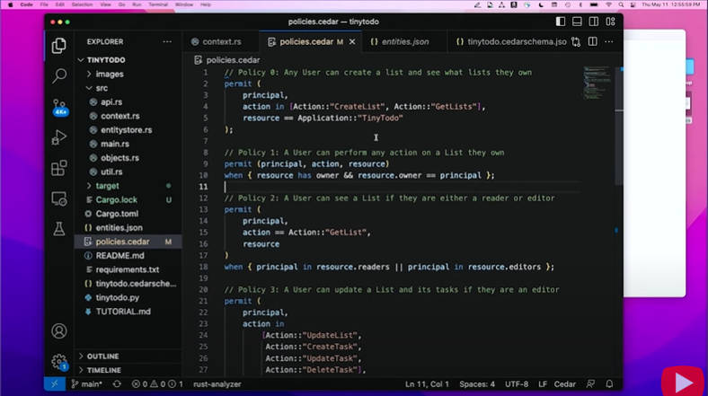
Task: Customize layout icon in title bar
Action: (610, 22)
